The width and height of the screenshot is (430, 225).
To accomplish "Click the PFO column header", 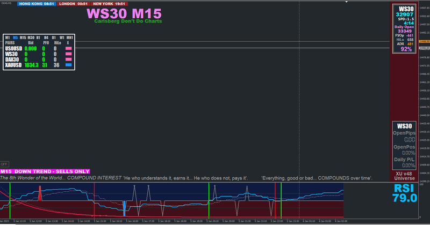I will [x=46, y=43].
